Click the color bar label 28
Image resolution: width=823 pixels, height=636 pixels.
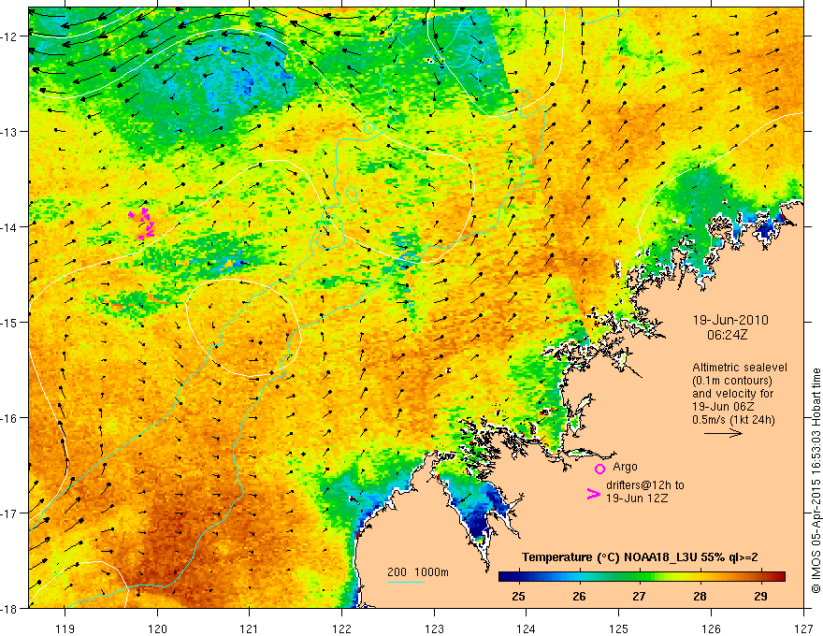pyautogui.click(x=700, y=596)
